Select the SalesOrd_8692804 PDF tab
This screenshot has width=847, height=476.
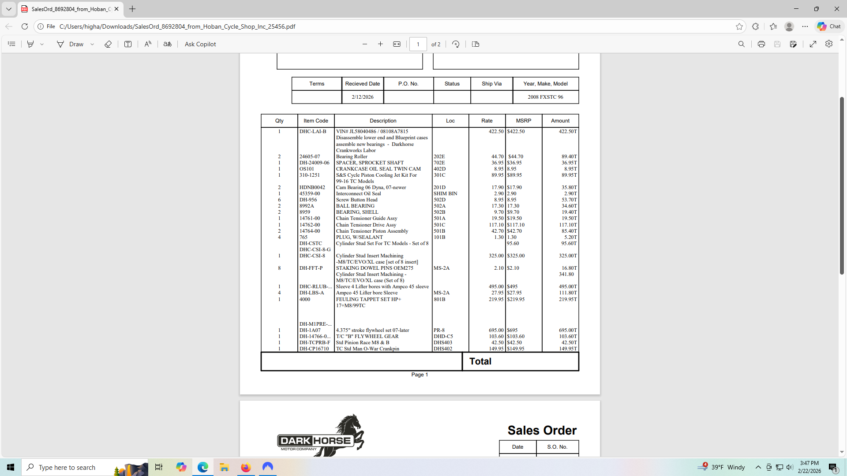click(68, 9)
